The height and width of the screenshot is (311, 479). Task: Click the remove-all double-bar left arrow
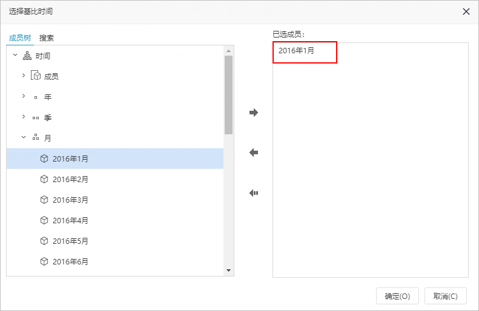(254, 193)
